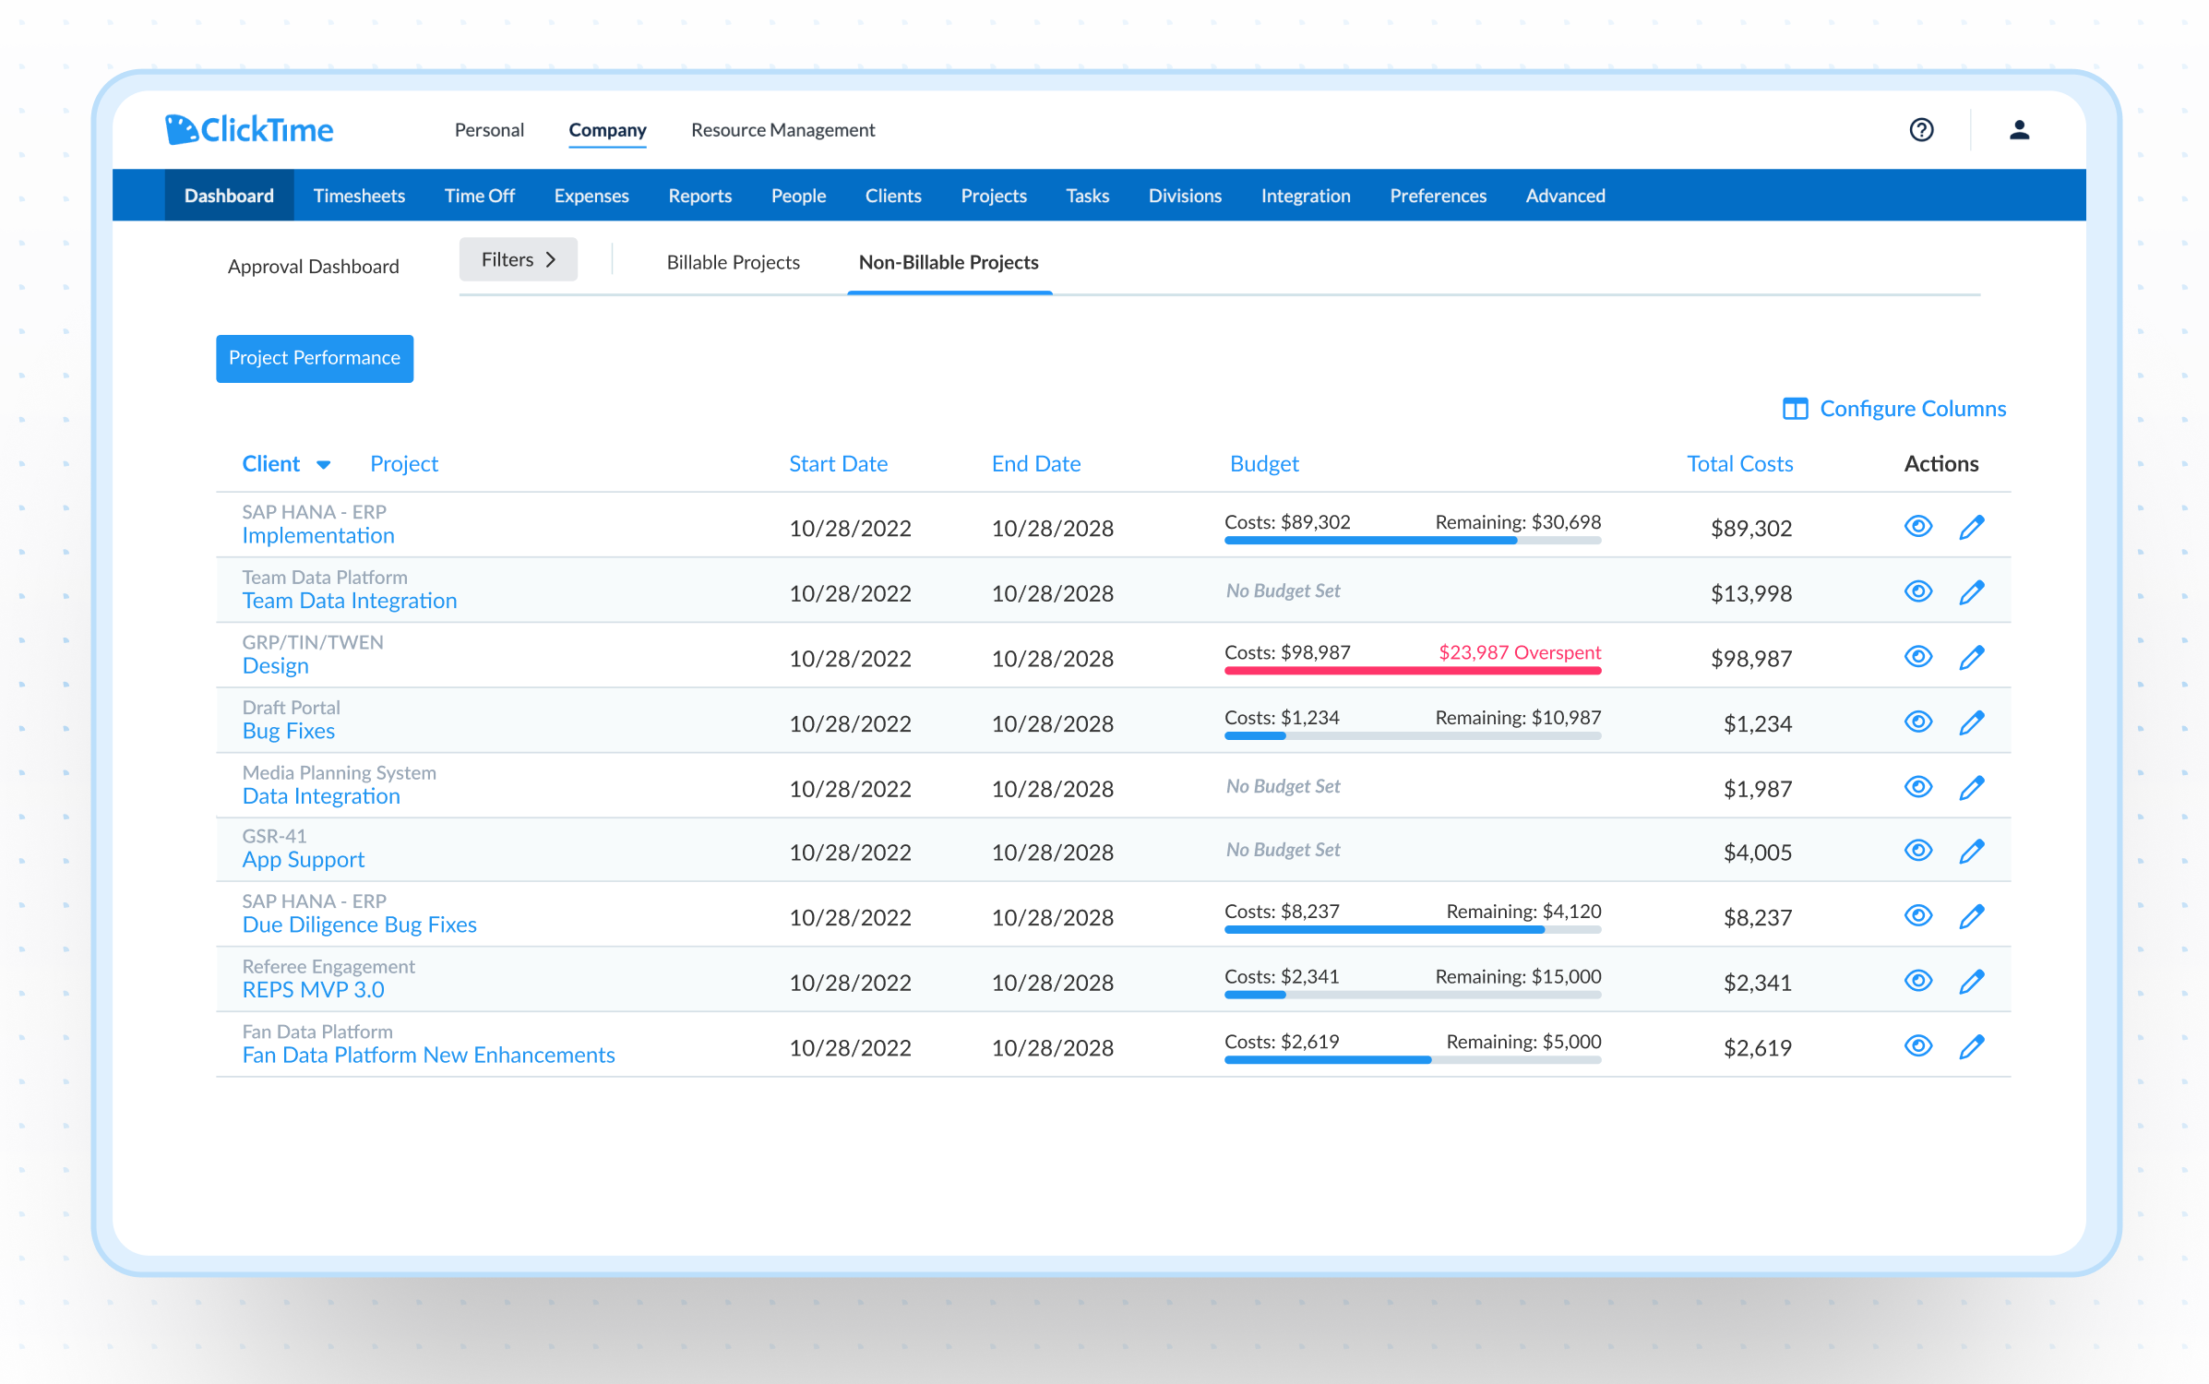Click the Configure Columns icon
The width and height of the screenshot is (2209, 1384).
[1794, 409]
